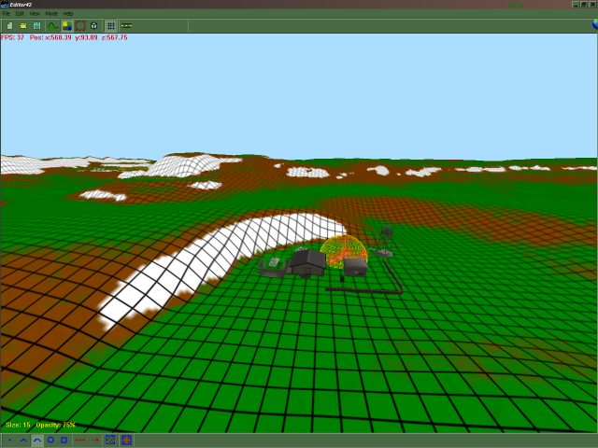Open the Mode menu
The width and height of the screenshot is (598, 448).
point(51,13)
